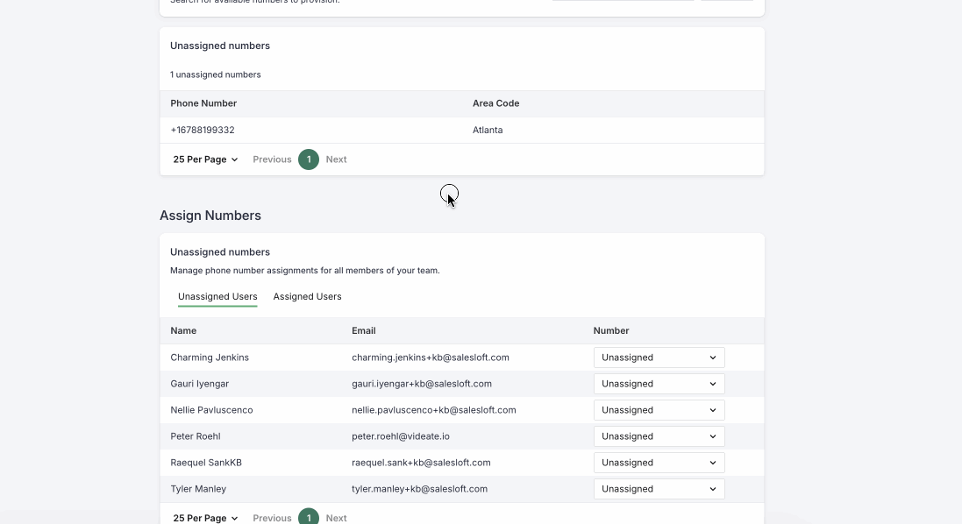
Task: Click Previous in the bottom pagination
Action: tap(272, 517)
